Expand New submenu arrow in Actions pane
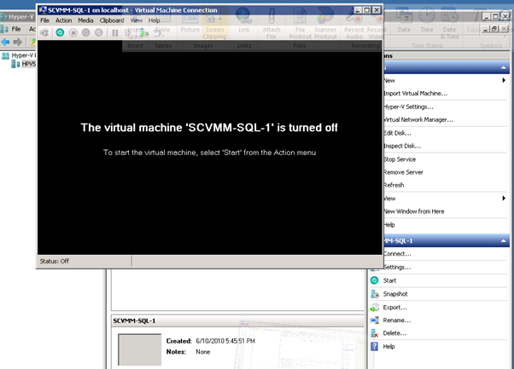 point(504,80)
